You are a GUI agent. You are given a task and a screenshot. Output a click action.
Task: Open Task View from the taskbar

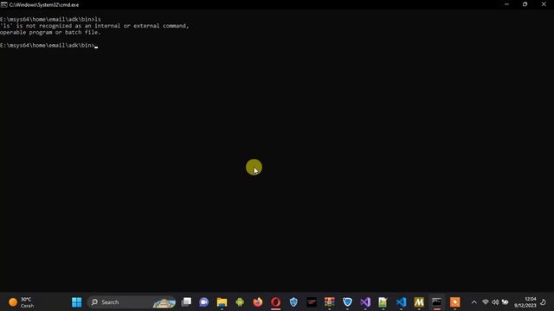click(186, 302)
